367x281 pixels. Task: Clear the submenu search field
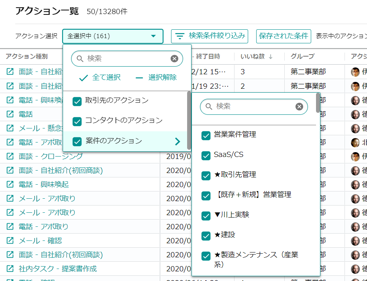click(x=299, y=107)
